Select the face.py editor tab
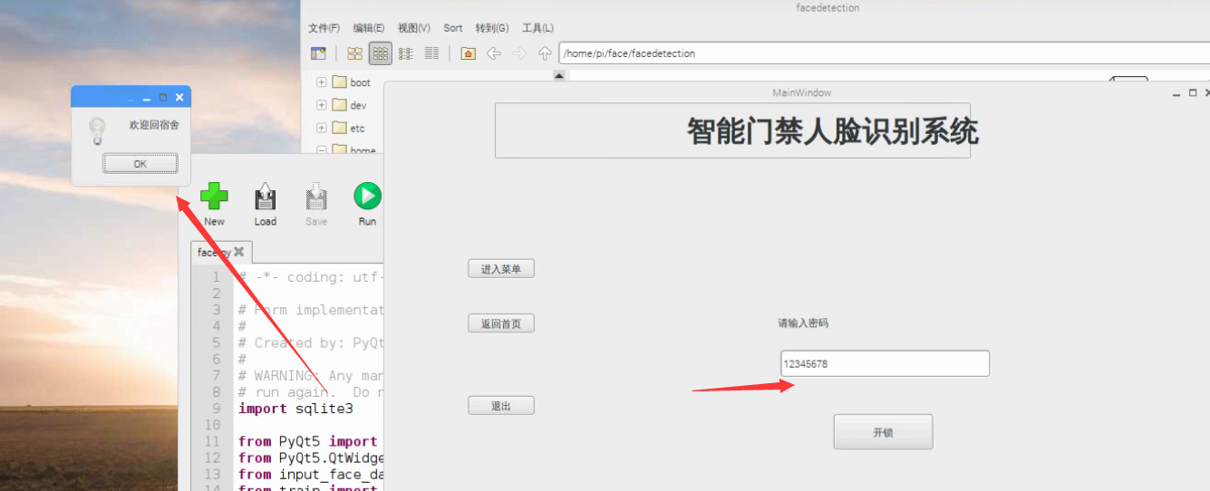1210x491 pixels. (222, 253)
